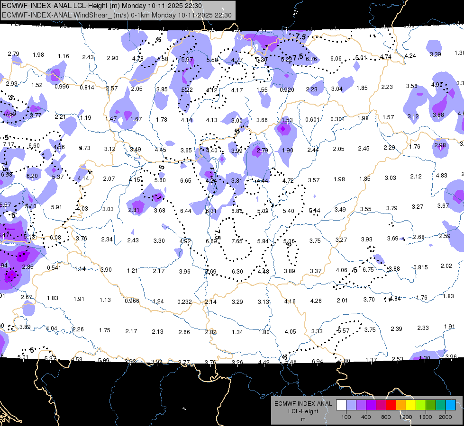The width and height of the screenshot is (464, 426).
Task: Click the red legend swatch
Action: pos(391,405)
